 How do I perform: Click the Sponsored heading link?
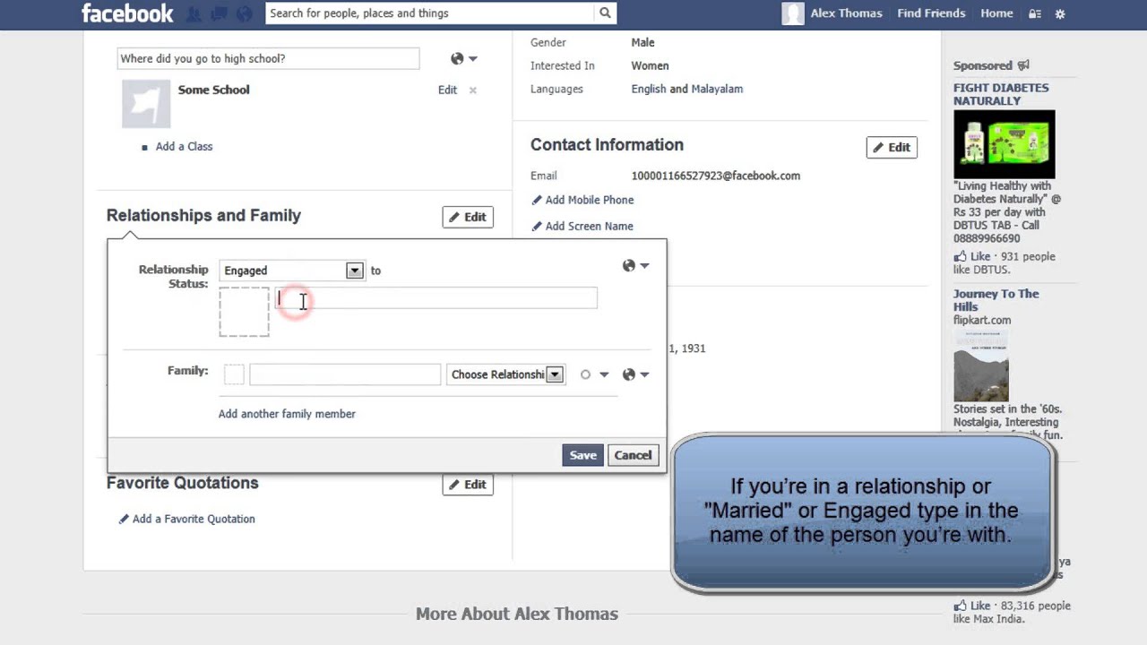982,65
